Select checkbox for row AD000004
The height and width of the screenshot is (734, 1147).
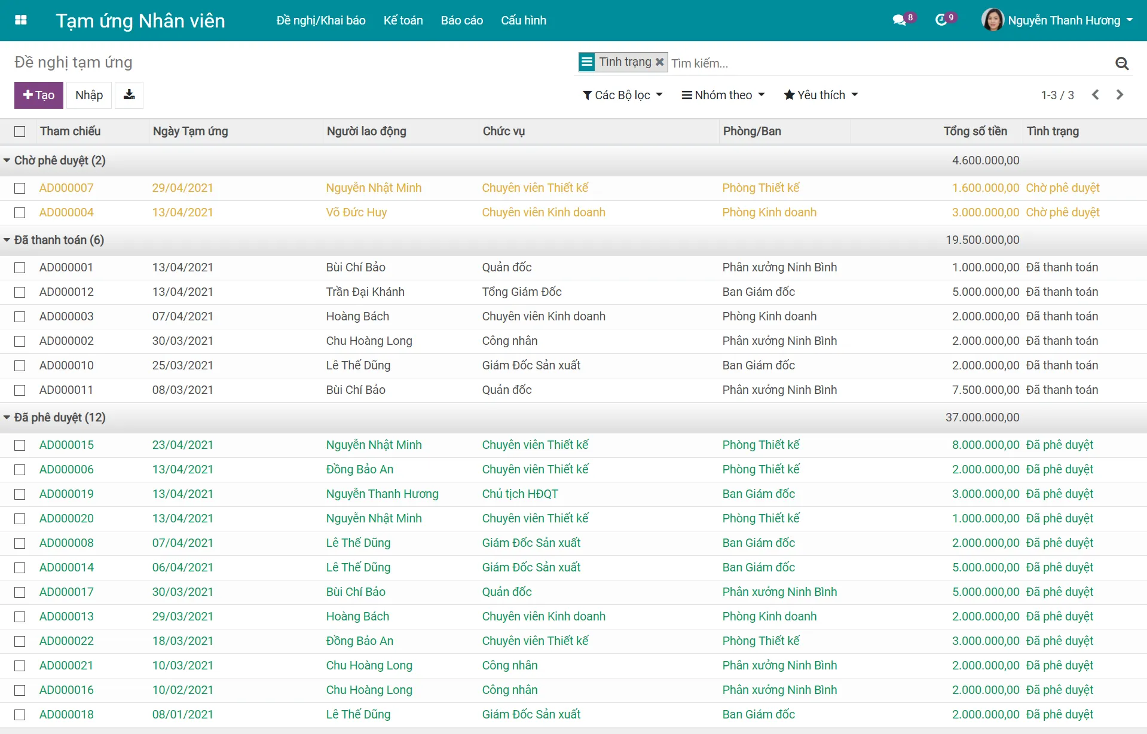tap(20, 213)
